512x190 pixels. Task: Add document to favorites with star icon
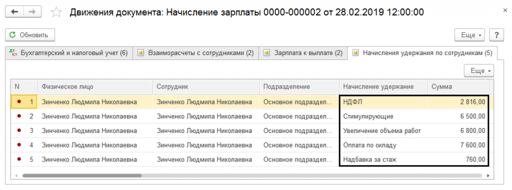(x=56, y=12)
